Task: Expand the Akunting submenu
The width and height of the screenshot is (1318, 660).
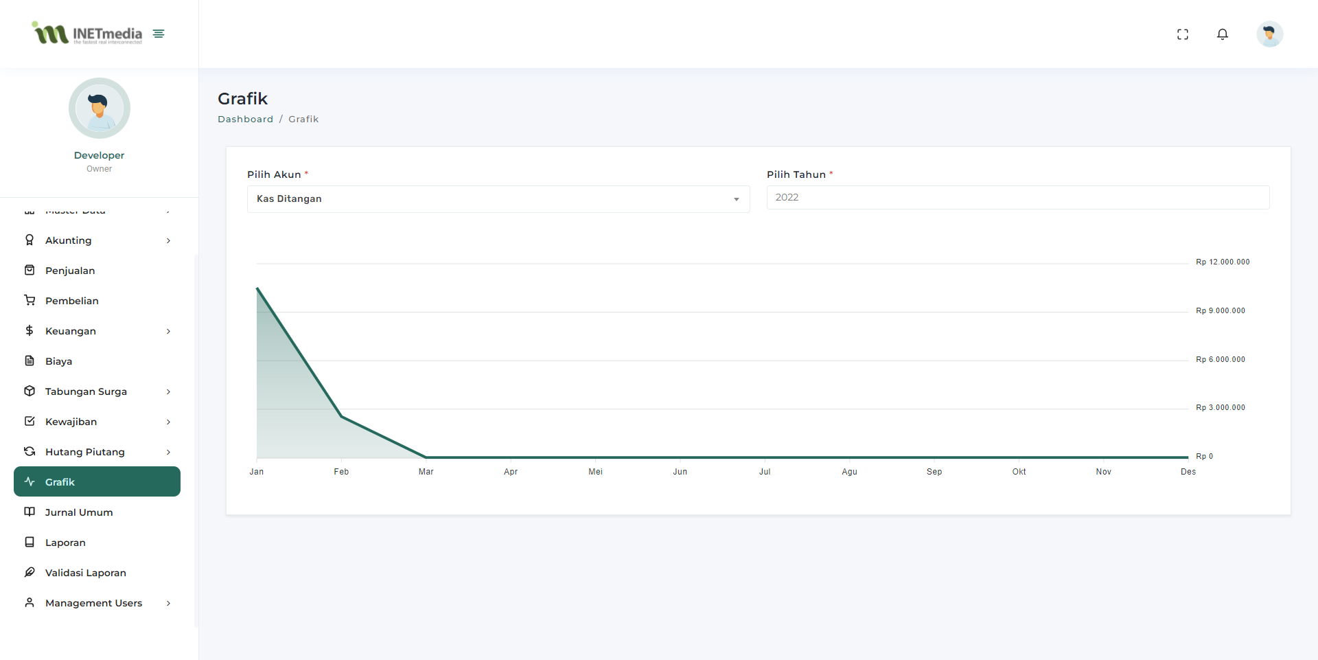Action: click(x=168, y=240)
